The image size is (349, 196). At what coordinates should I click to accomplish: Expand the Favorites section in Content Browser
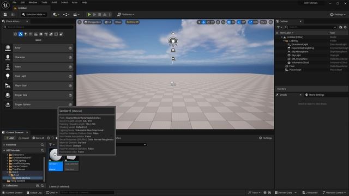pyautogui.click(x=4, y=145)
